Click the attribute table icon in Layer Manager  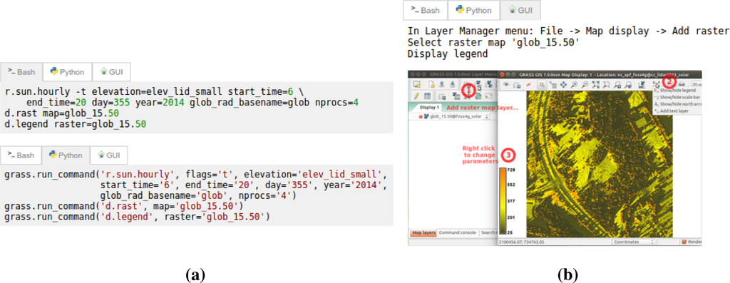point(428,96)
